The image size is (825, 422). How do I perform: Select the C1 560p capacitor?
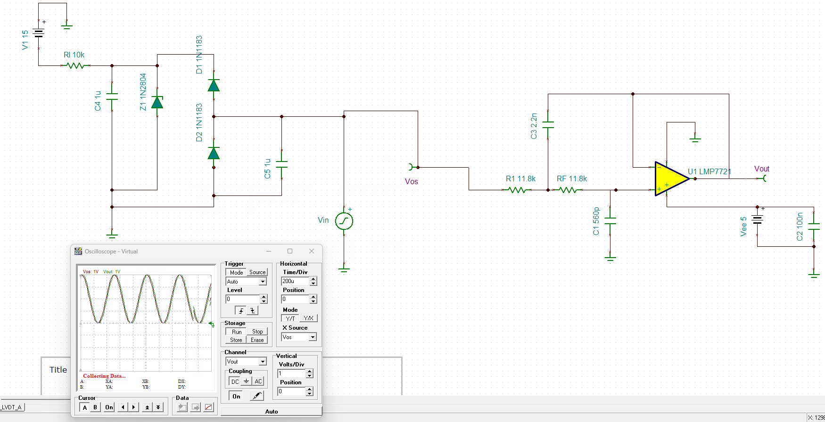point(610,221)
